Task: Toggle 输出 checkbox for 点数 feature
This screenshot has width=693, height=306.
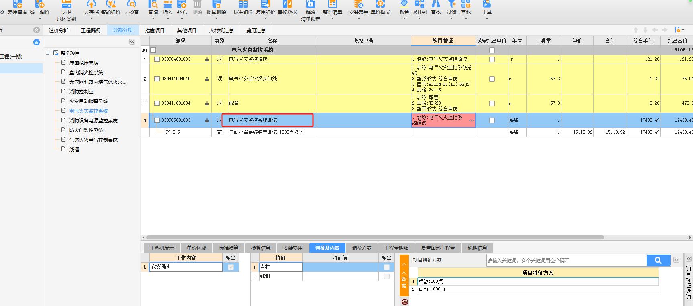Action: click(387, 267)
